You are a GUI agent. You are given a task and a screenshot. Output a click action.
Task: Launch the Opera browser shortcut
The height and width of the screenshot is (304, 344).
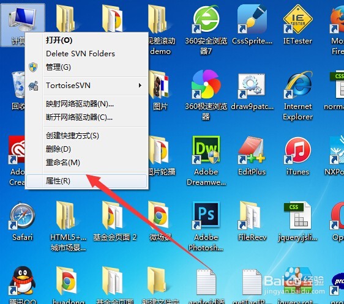(x=337, y=215)
